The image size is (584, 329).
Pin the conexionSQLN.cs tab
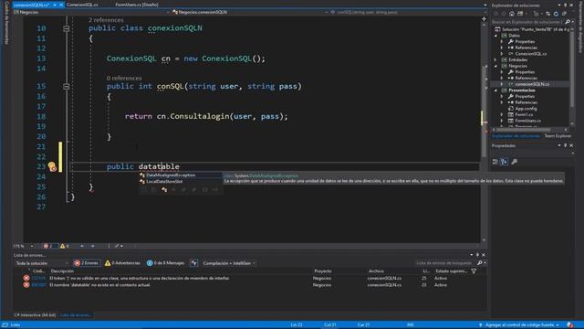pos(55,5)
